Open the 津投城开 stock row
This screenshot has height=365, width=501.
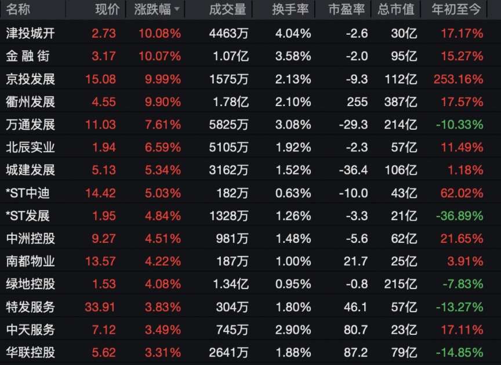pyautogui.click(x=30, y=34)
